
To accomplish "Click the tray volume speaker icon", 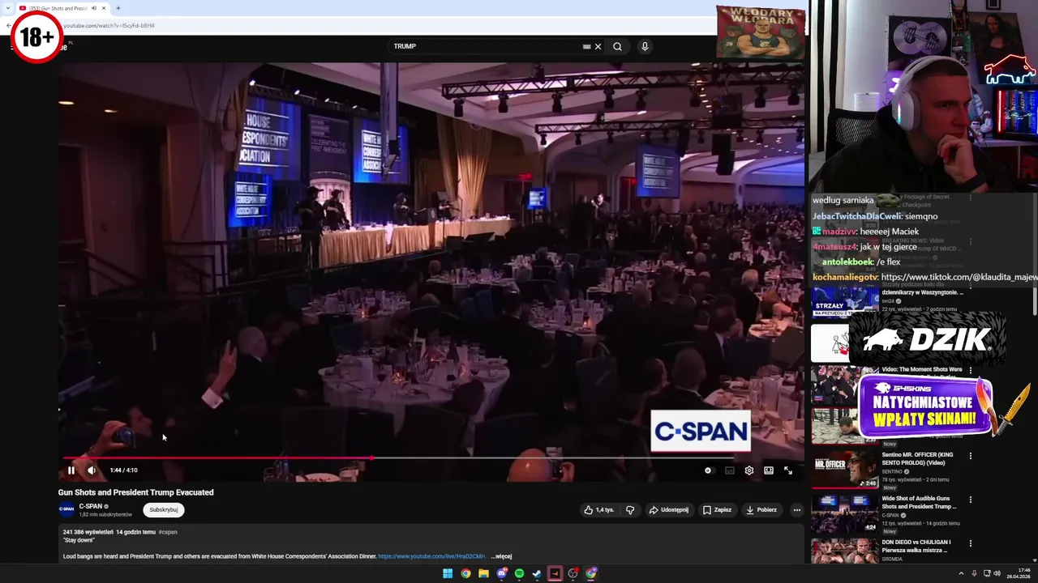I will (x=997, y=573).
